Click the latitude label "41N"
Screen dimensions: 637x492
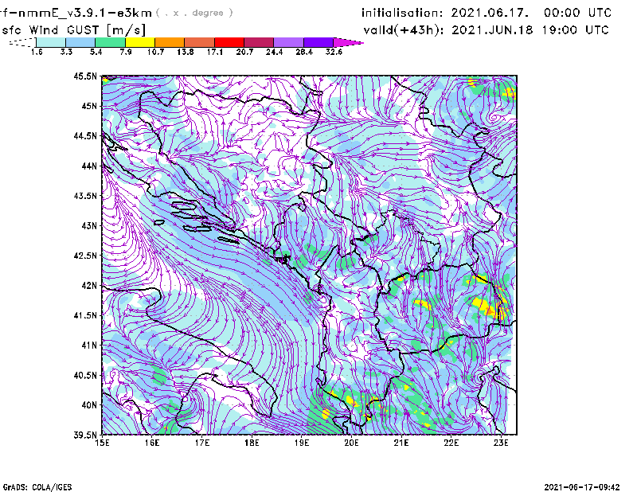pos(89,346)
